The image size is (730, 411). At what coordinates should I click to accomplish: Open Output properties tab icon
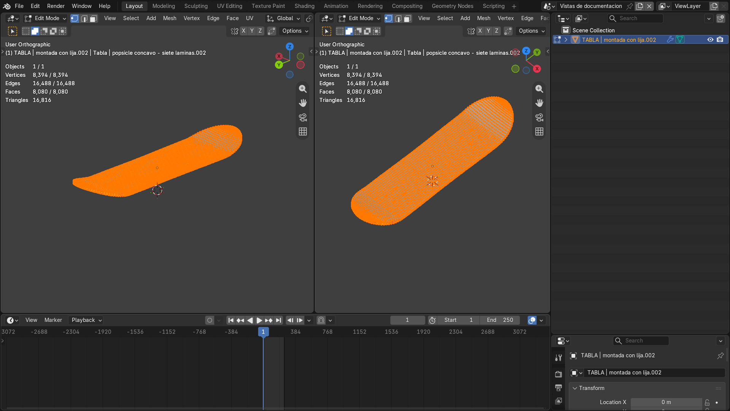[559, 387]
